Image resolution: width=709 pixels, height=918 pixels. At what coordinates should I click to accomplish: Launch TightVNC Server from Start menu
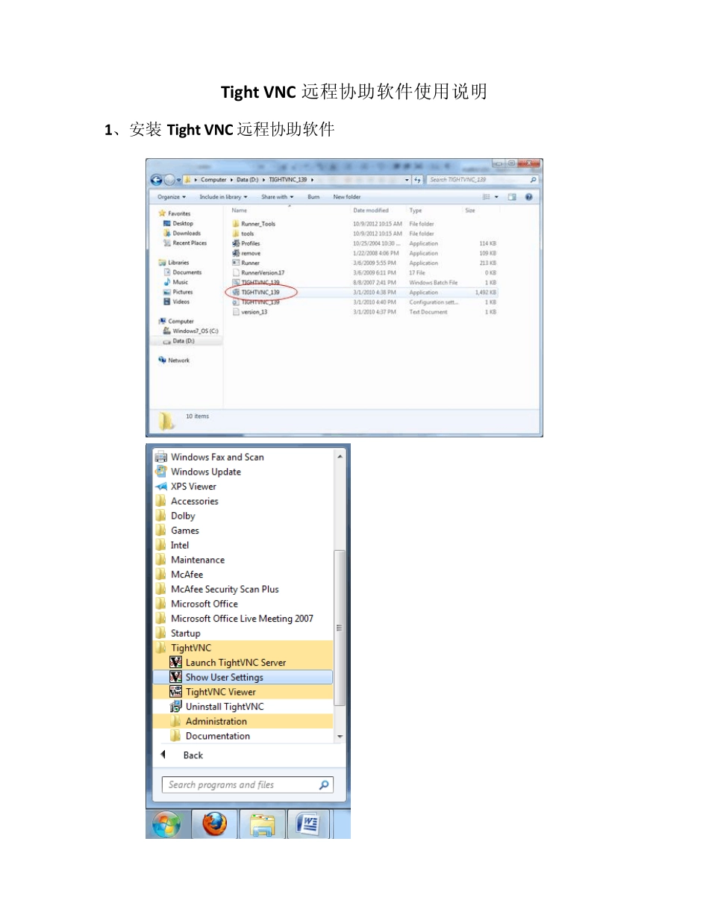tap(235, 663)
